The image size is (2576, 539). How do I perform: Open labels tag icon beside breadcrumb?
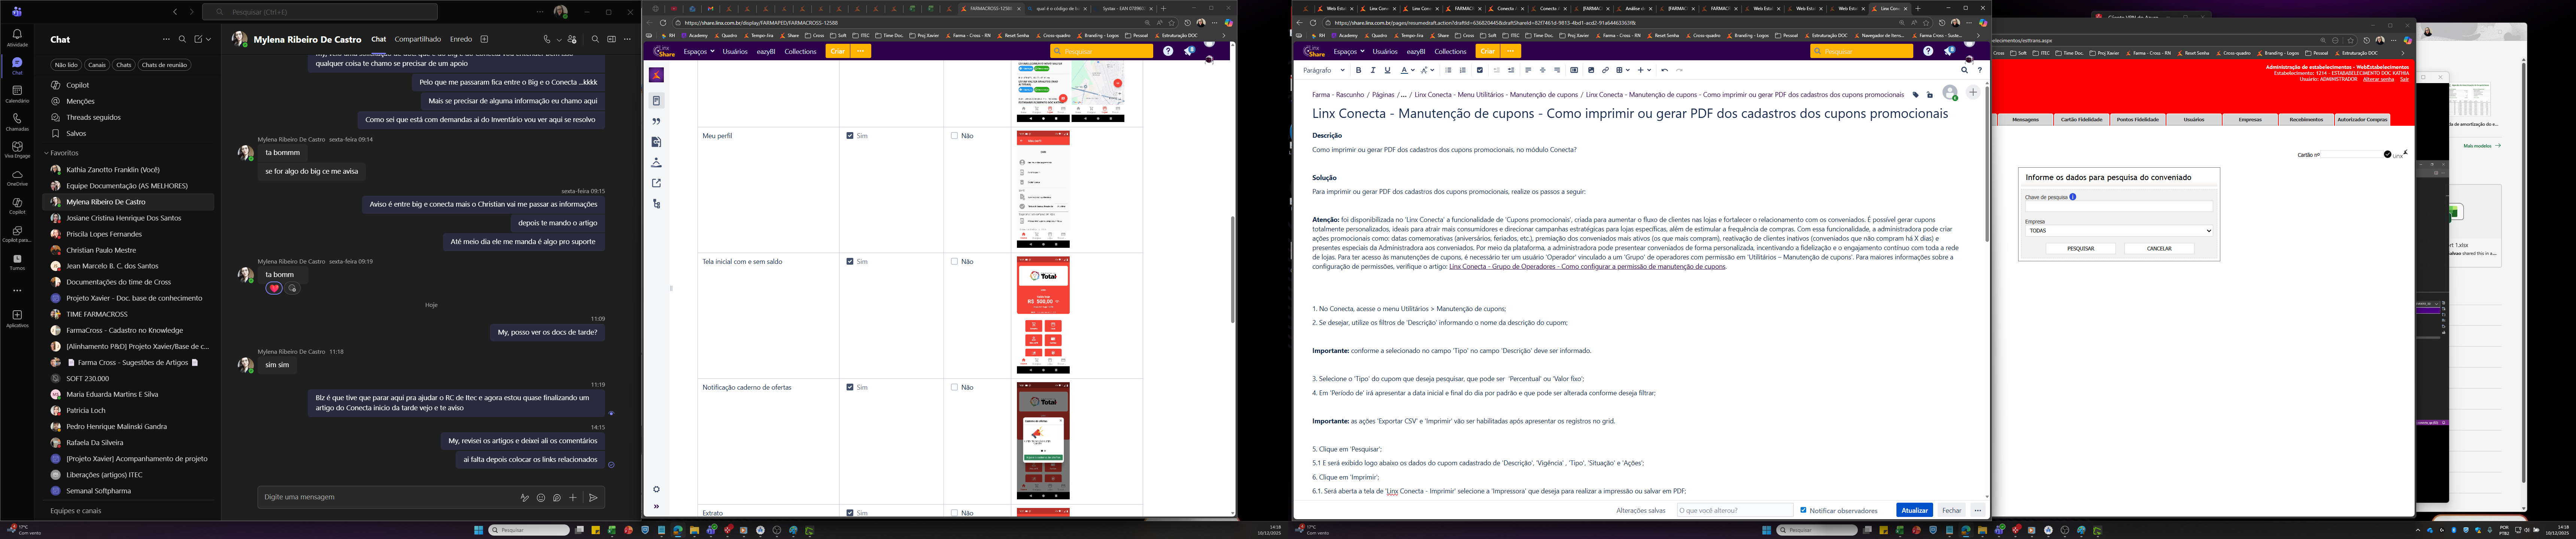coord(1916,95)
